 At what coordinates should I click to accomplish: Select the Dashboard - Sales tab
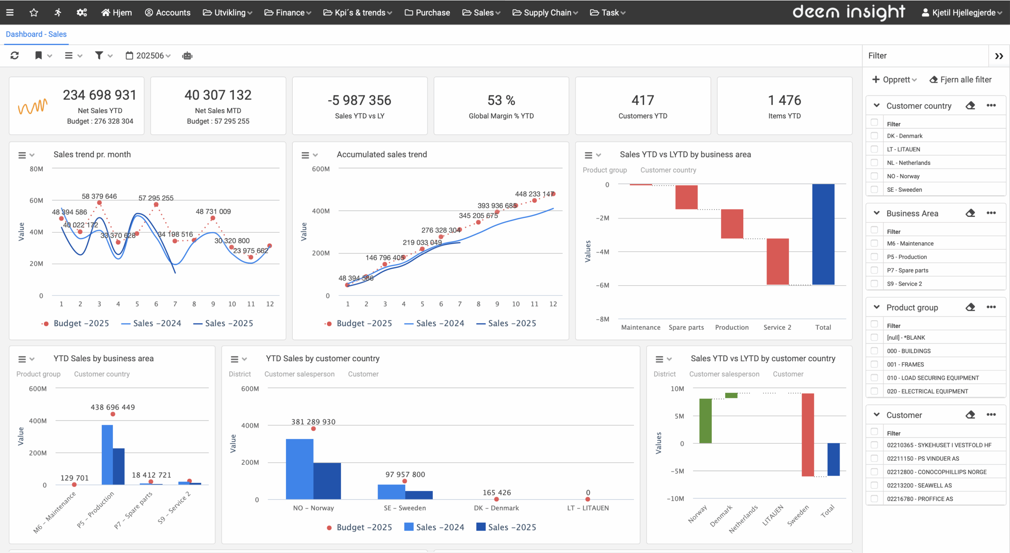pos(36,34)
